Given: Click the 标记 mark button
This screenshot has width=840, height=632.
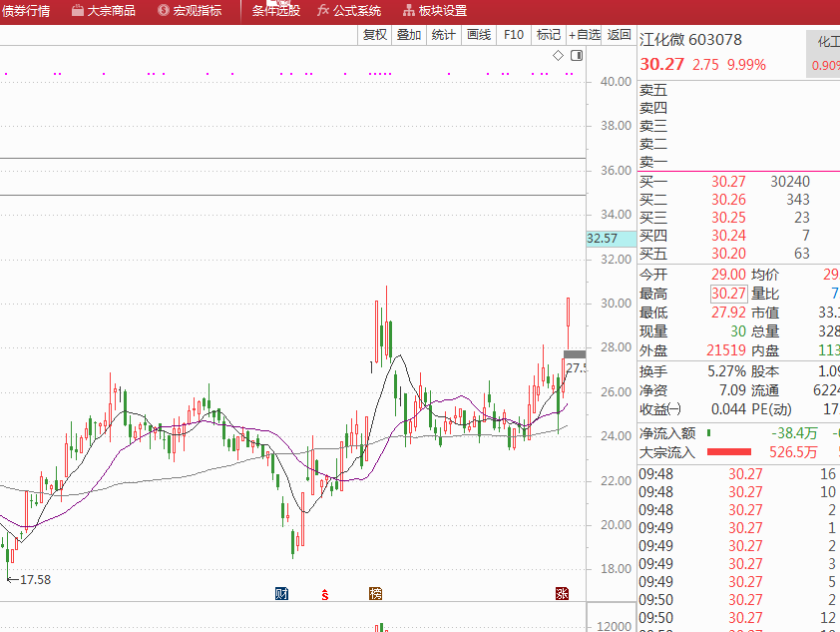Looking at the screenshot, I should tap(548, 35).
